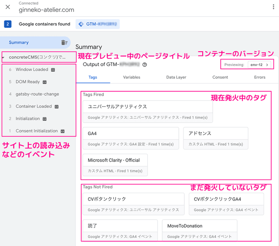The height and width of the screenshot is (246, 279).
Task: Open the Microsoft Clarity - Official tag card
Action: [x=115, y=165]
